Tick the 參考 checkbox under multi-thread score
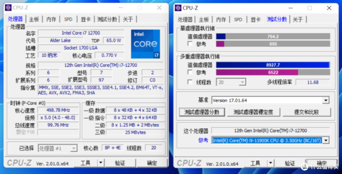Viewport: 342px width, 174px height. click(190, 72)
